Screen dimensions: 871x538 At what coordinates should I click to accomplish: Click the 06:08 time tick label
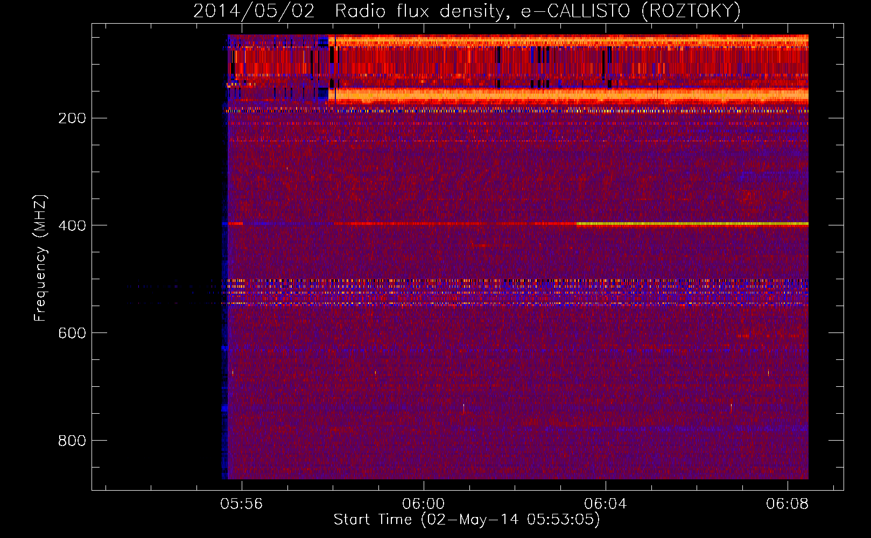click(x=788, y=504)
